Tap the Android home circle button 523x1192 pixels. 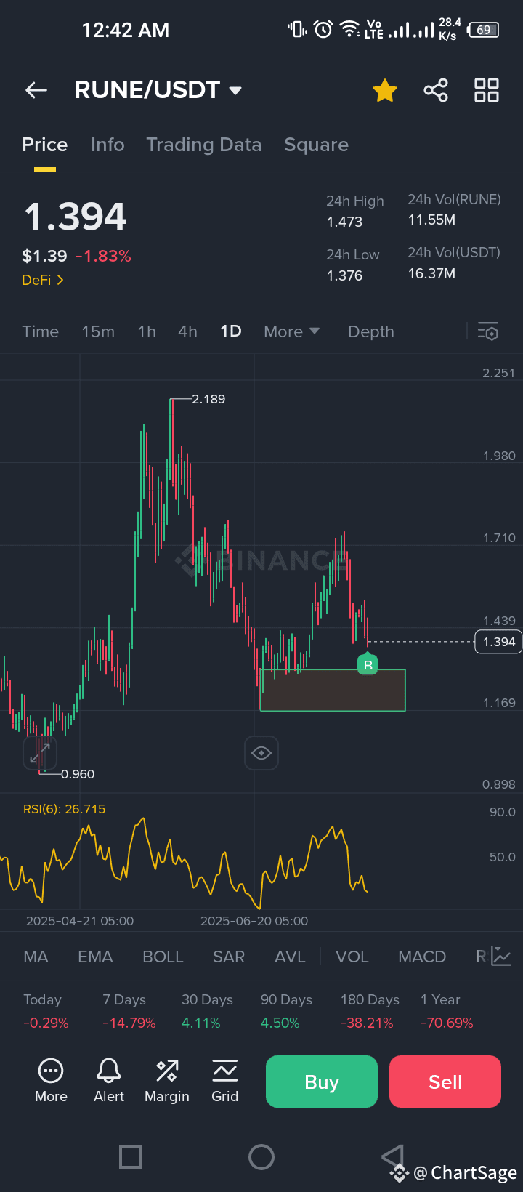tap(261, 1156)
